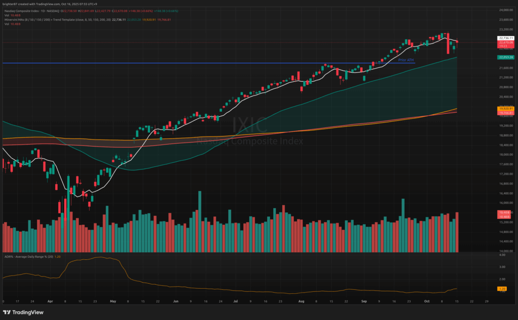Click the Oct label on time axis

point(427,300)
